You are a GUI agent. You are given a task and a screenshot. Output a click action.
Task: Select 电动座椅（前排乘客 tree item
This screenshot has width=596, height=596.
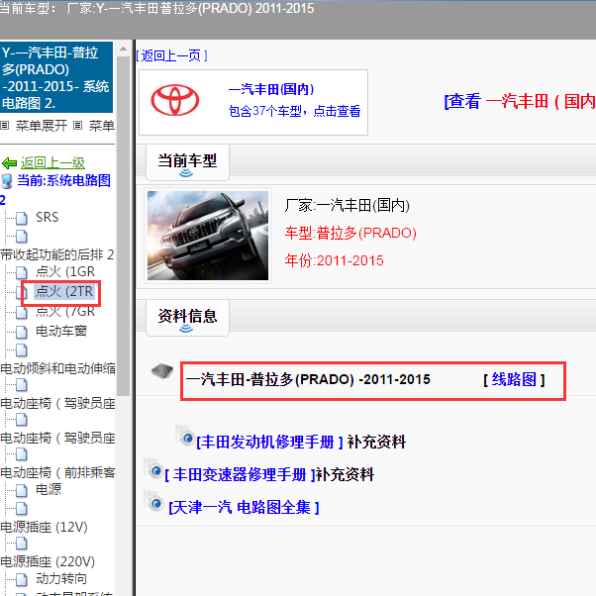57,472
